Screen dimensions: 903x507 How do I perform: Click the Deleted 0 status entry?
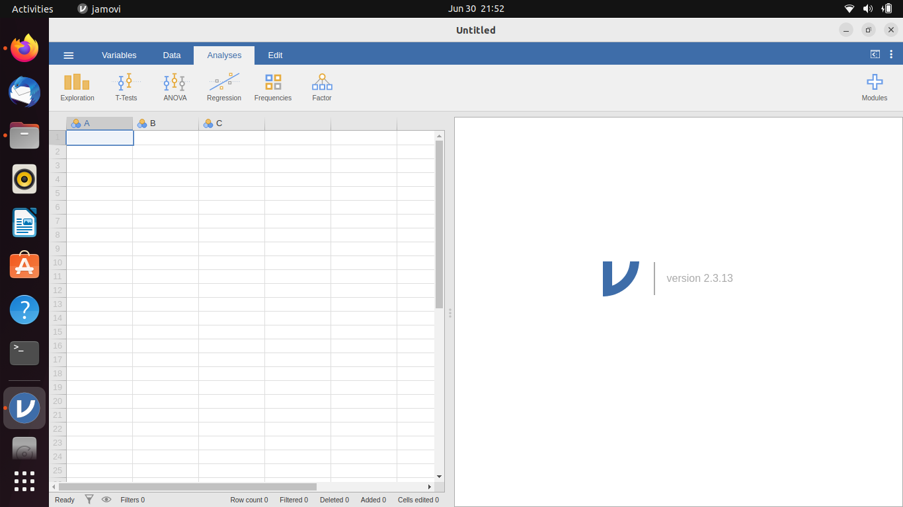tap(334, 500)
